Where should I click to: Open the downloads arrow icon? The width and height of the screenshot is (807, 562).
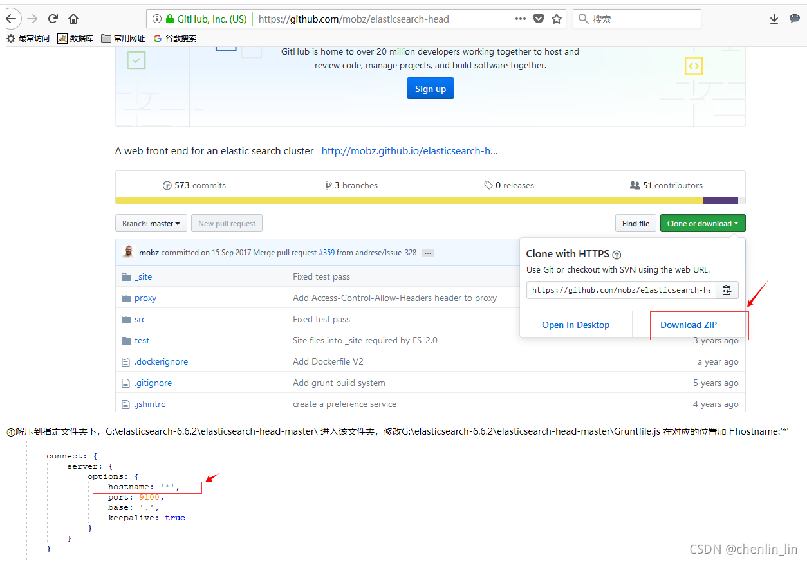774,19
